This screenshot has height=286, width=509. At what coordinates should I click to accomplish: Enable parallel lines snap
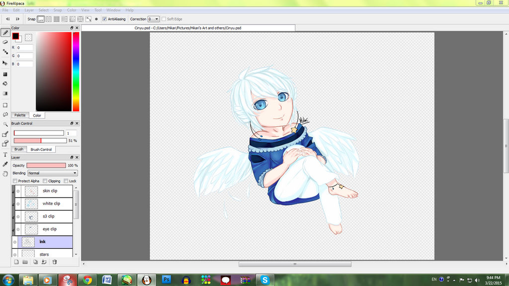(48, 19)
